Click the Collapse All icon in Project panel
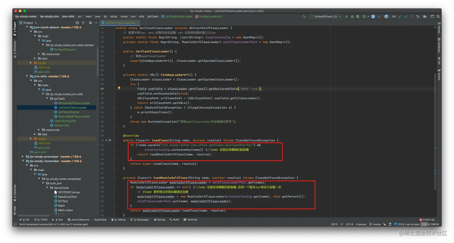454x243 pixels. pyautogui.click(x=83, y=23)
